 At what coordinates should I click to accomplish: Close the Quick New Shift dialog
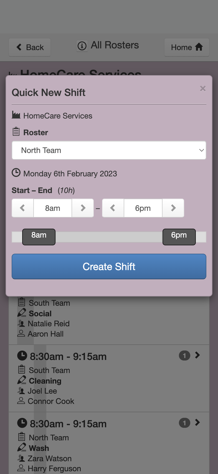point(203,88)
